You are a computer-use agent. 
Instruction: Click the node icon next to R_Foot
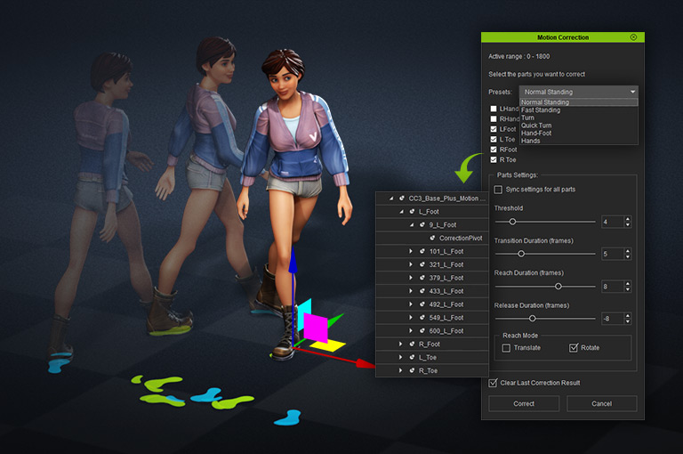[412, 344]
